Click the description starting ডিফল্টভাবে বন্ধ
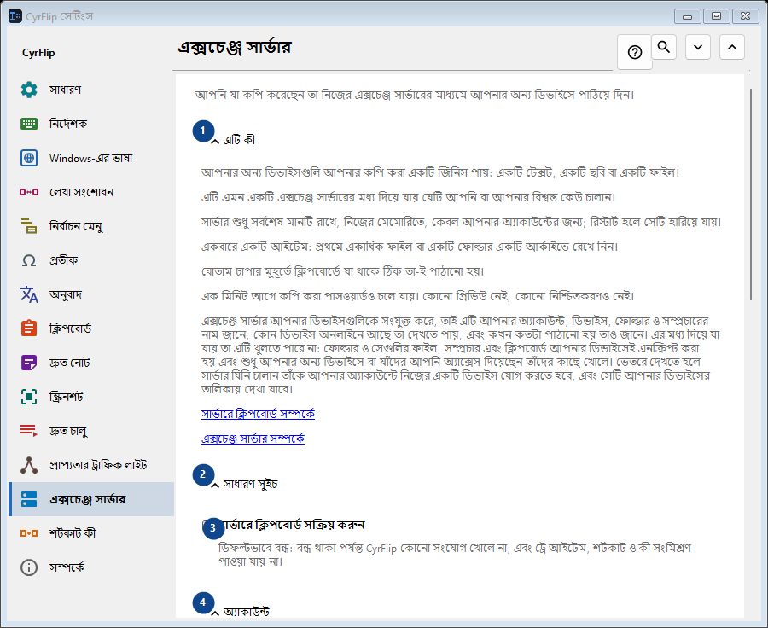 coord(455,555)
